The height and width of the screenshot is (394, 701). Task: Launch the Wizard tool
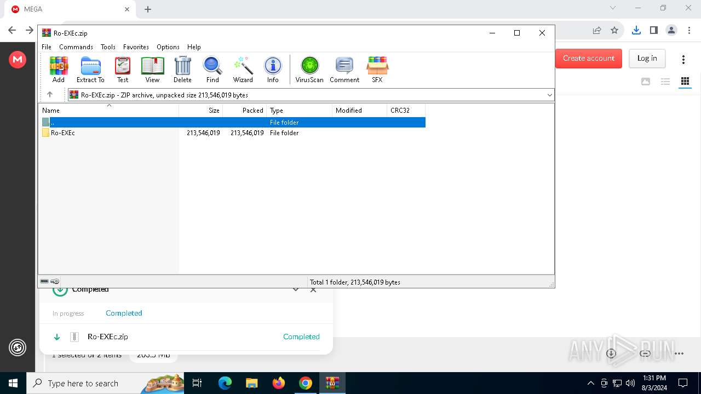click(x=243, y=70)
